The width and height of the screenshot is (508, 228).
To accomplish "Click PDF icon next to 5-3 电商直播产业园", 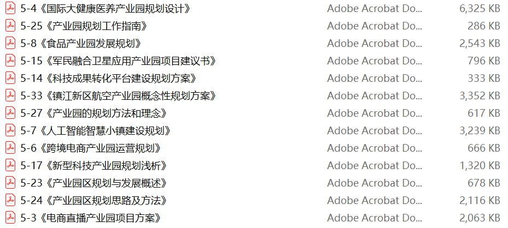I will (x=10, y=218).
